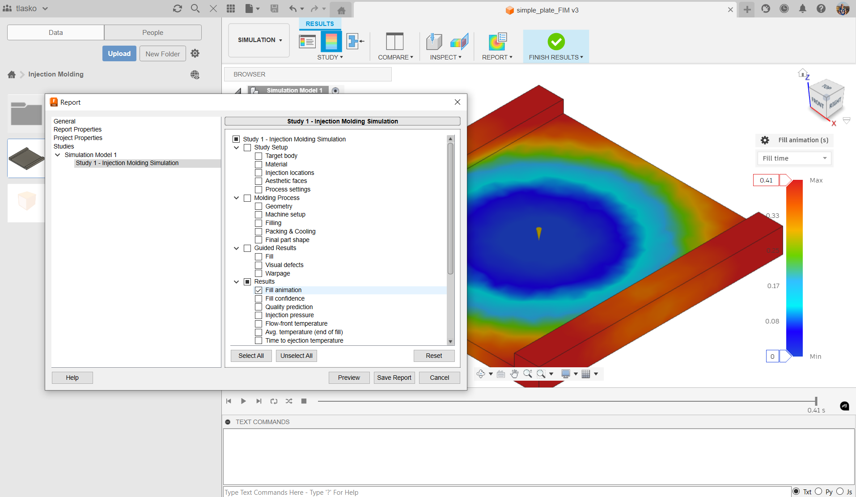Open the Fill time dropdown

pyautogui.click(x=794, y=158)
